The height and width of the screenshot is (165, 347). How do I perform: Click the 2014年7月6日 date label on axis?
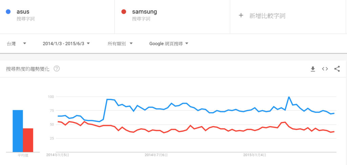[x=156, y=155]
